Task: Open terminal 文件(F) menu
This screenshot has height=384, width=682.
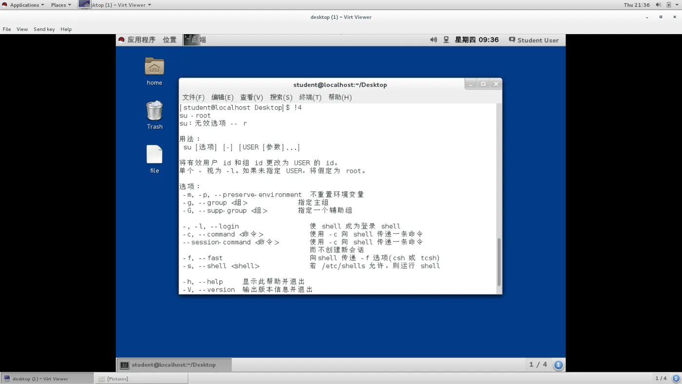Action: pos(193,97)
